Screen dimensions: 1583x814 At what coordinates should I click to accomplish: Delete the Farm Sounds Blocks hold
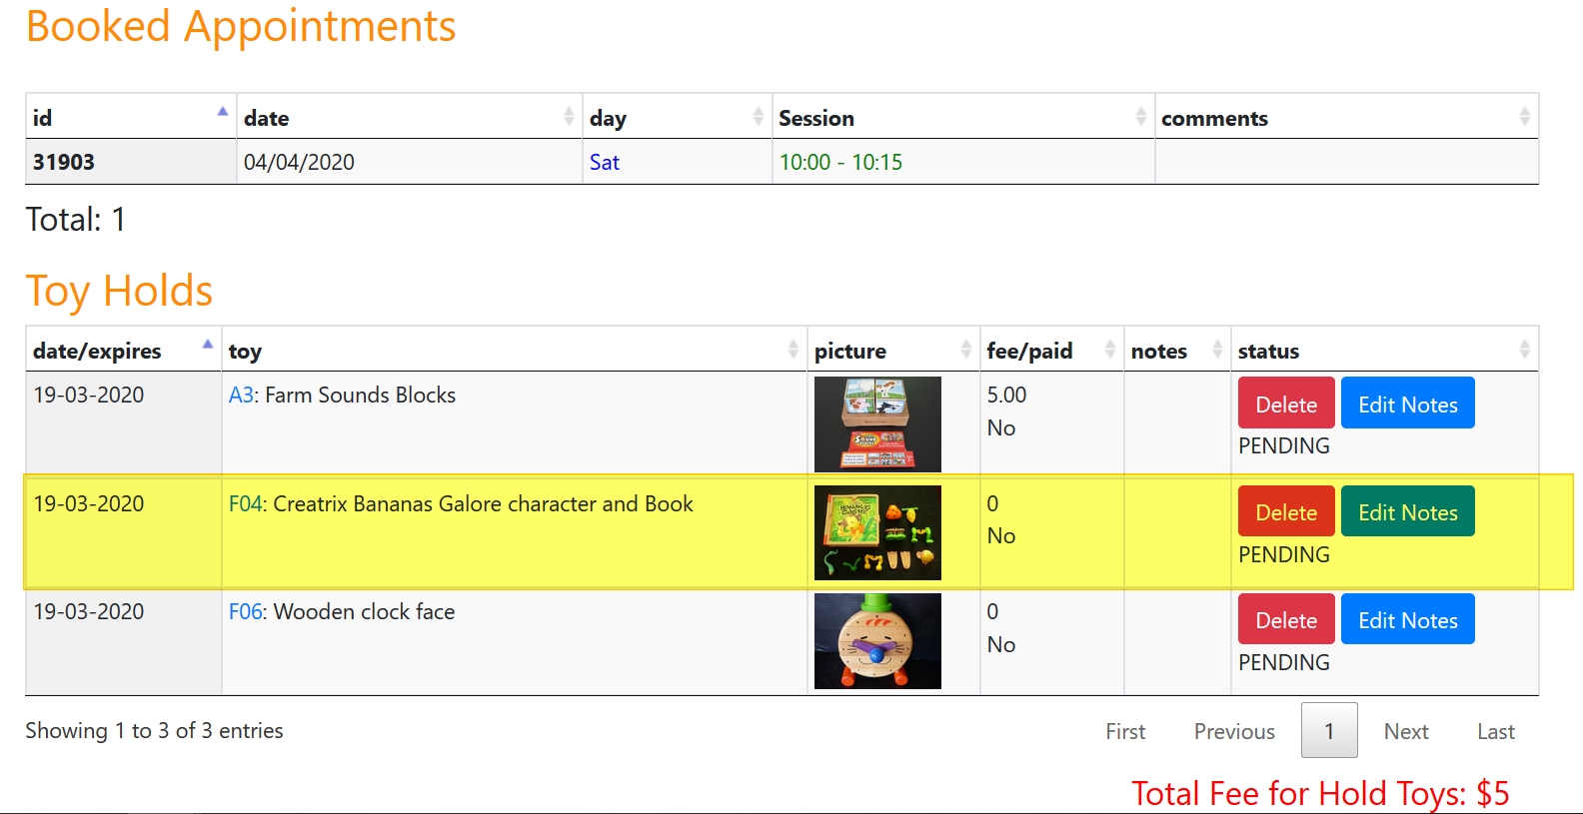1285,404
